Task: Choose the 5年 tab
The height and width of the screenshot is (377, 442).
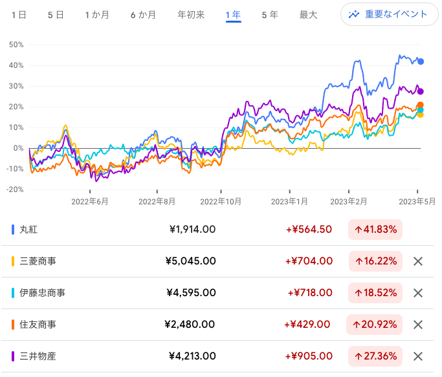Action: (270, 15)
